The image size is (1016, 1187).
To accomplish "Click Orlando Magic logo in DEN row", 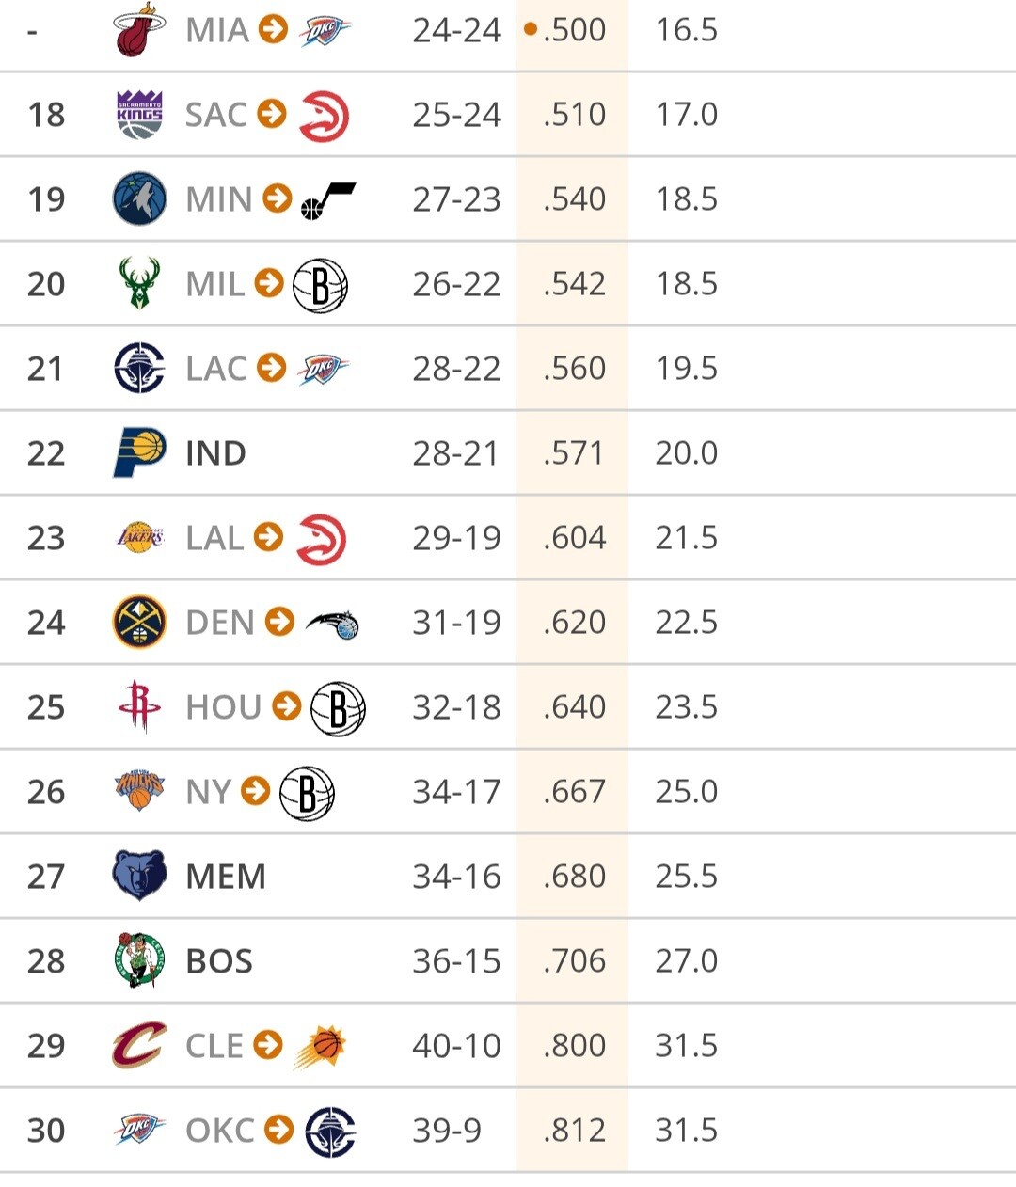I will tap(332, 625).
